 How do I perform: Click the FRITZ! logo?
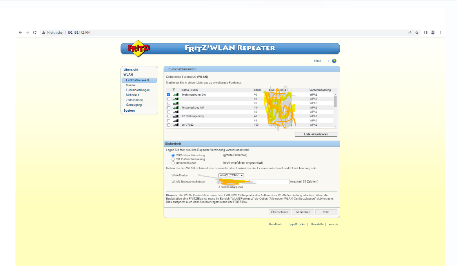[x=139, y=48]
